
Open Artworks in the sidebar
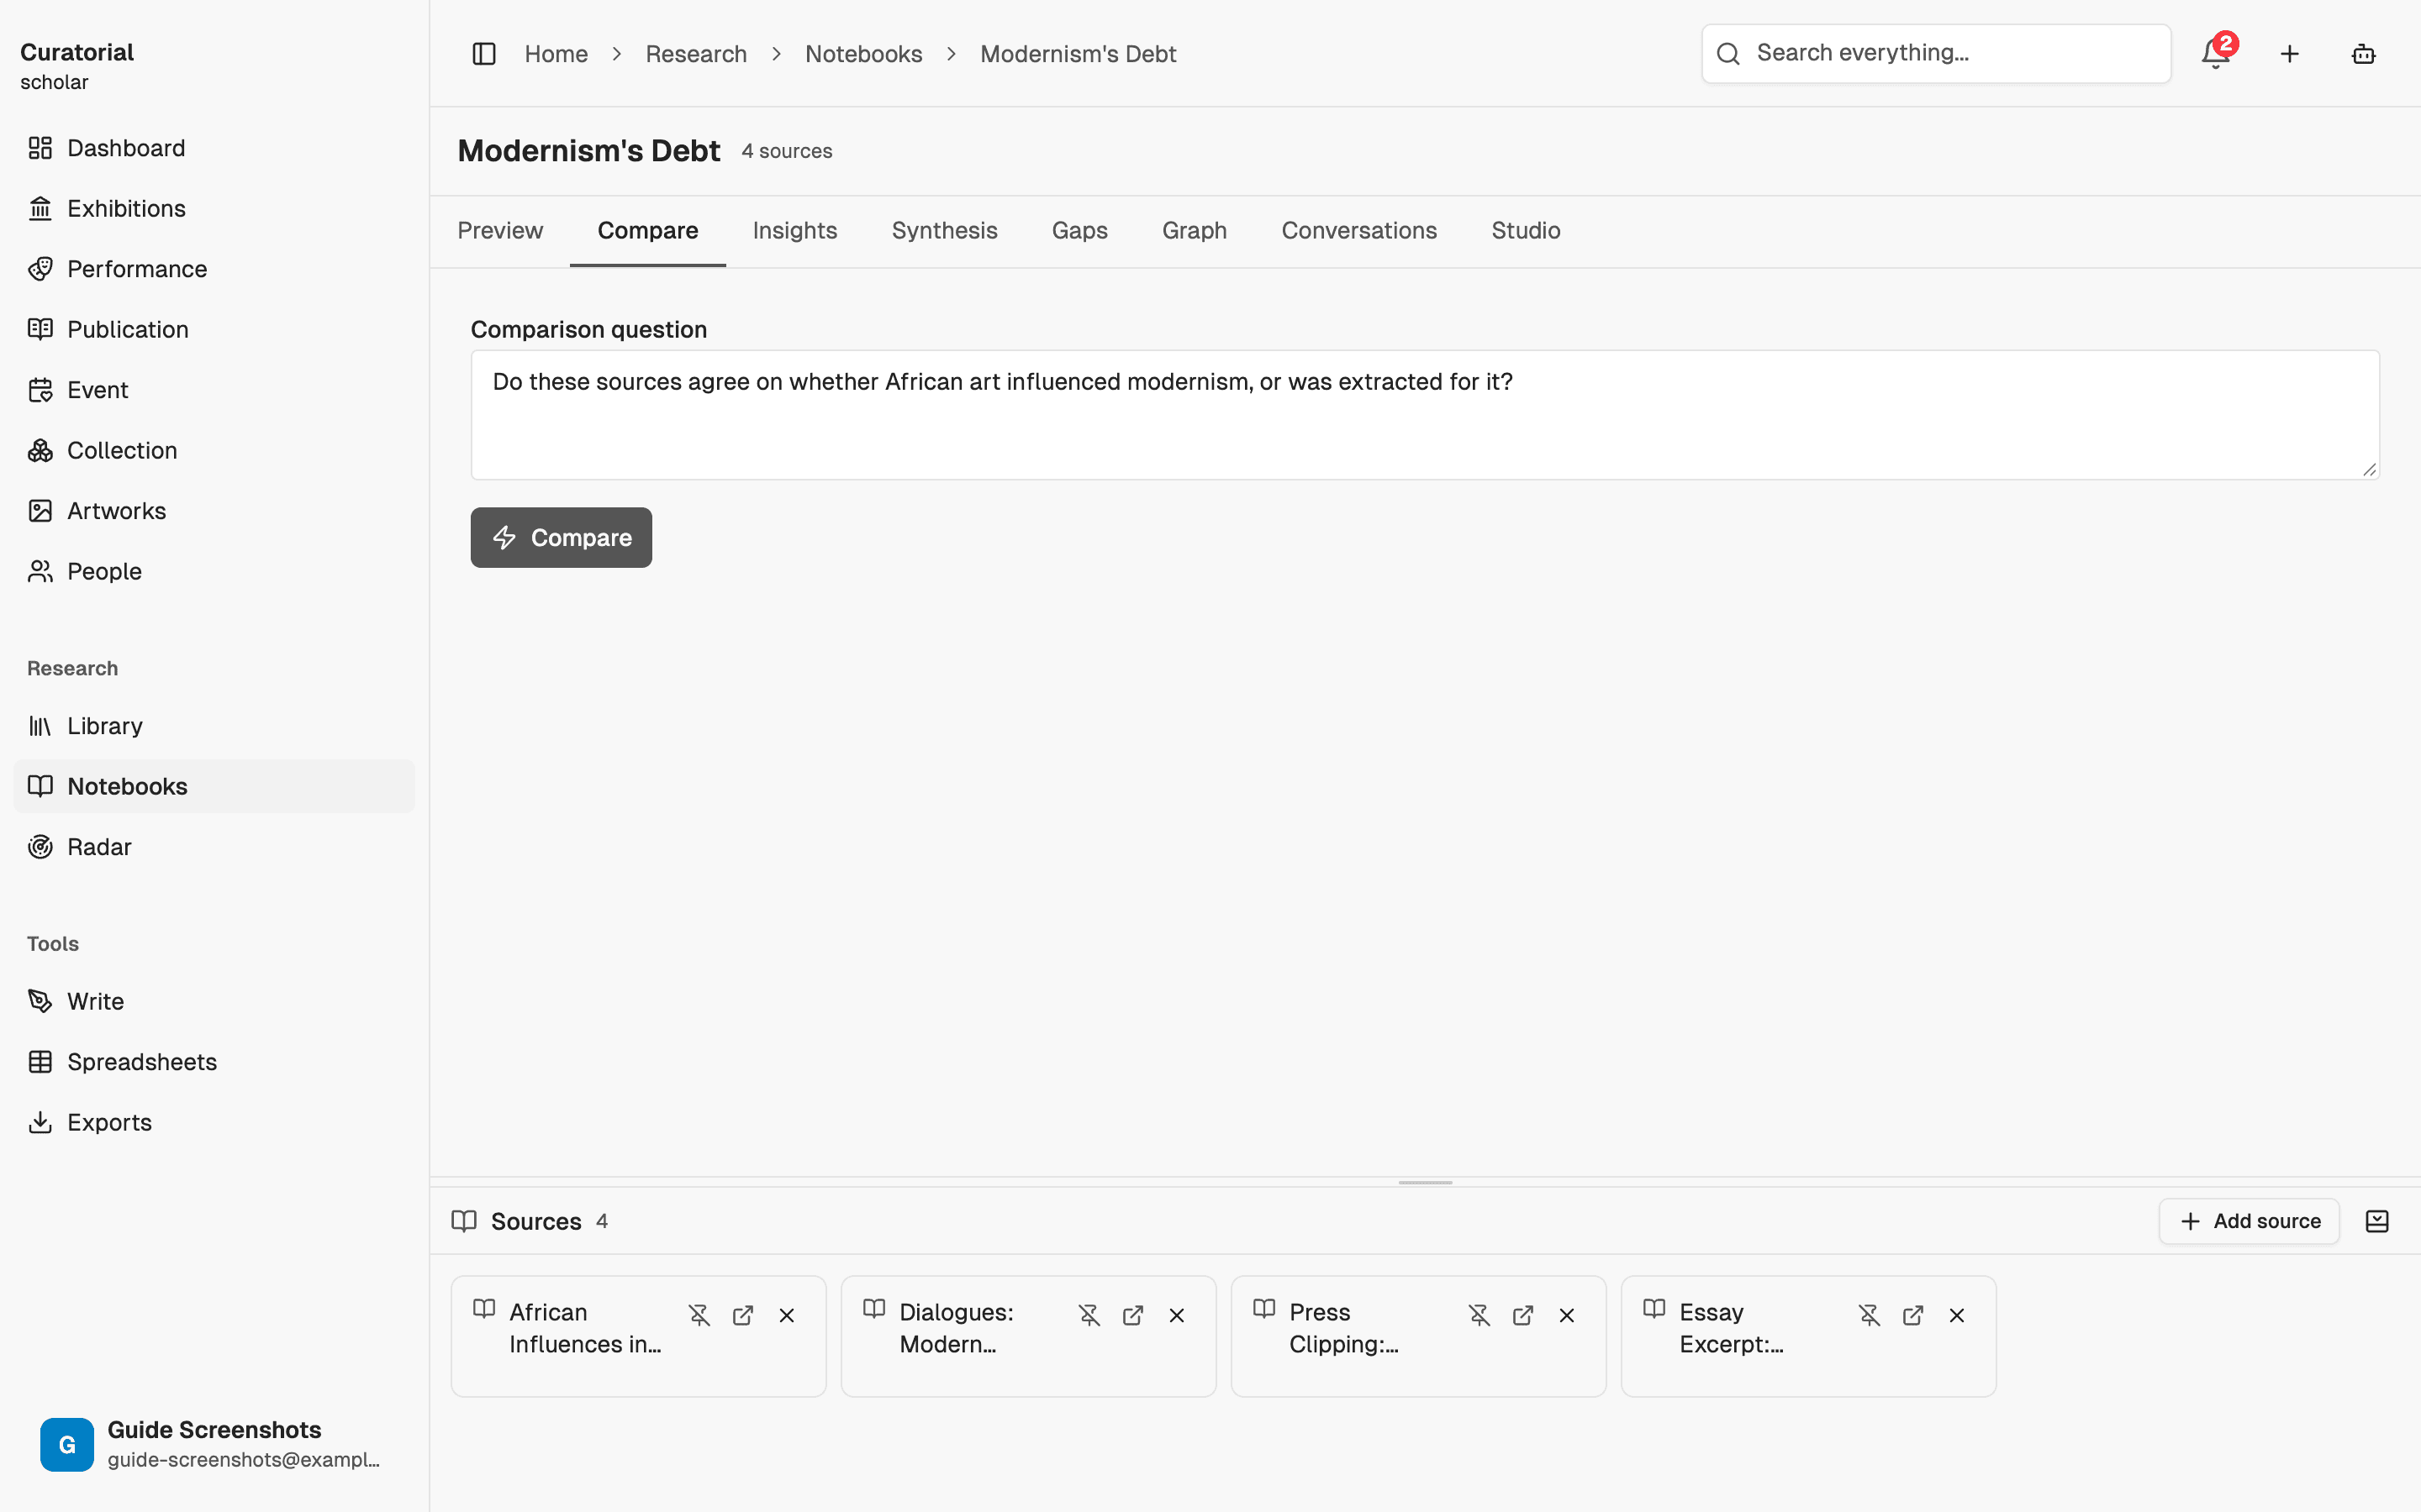[214, 511]
